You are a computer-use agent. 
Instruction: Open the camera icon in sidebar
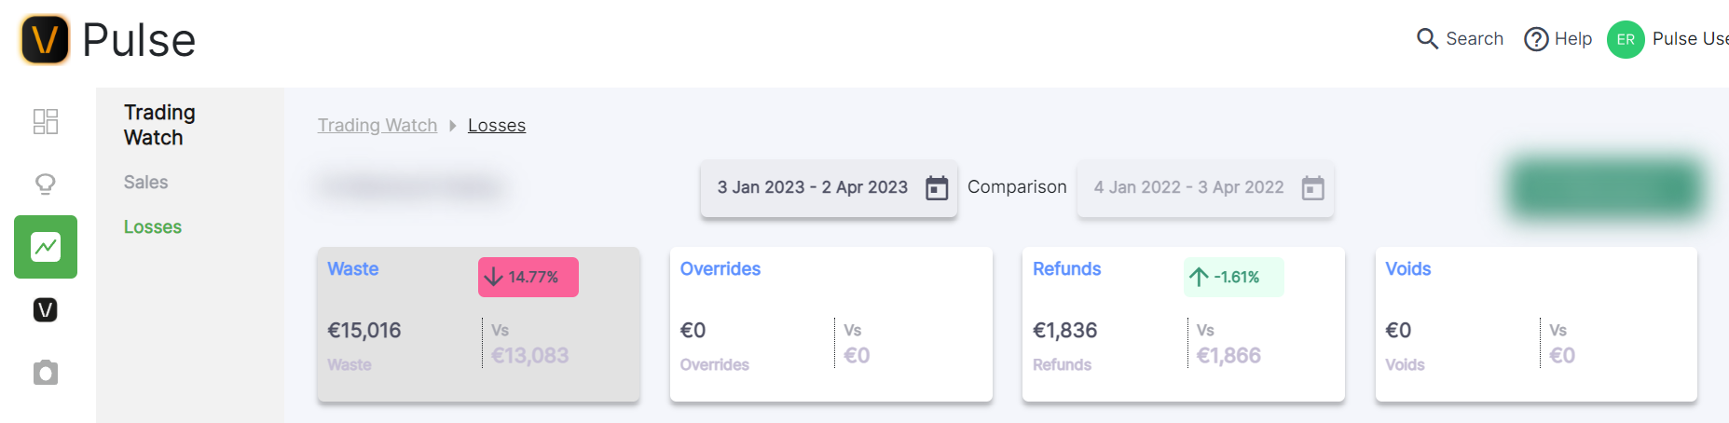coord(46,373)
